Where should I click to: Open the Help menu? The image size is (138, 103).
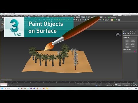79,15
